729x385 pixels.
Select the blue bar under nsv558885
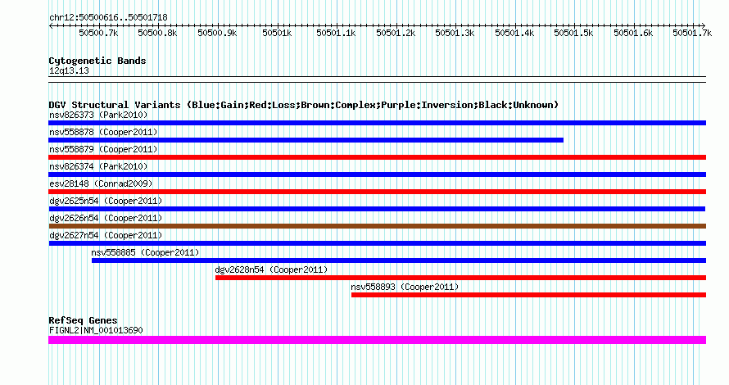point(399,260)
